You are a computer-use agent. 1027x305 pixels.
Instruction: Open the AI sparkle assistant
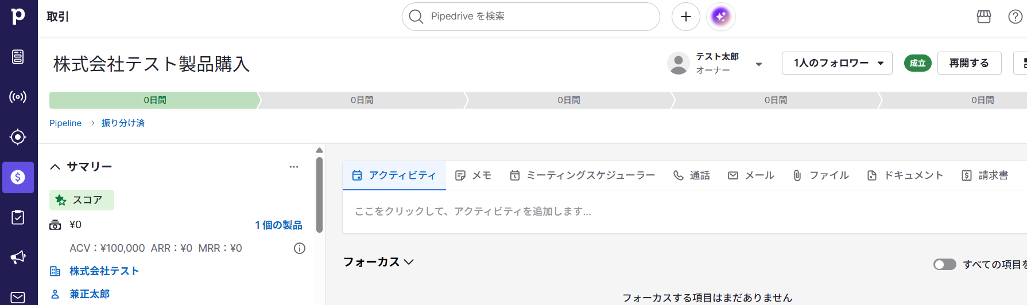point(721,17)
